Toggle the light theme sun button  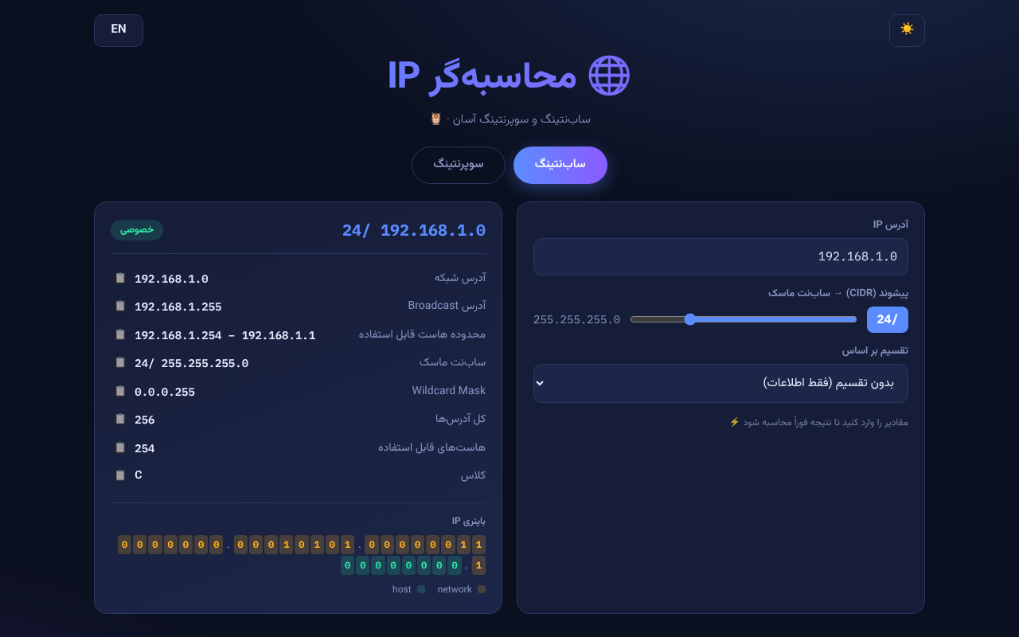click(907, 30)
